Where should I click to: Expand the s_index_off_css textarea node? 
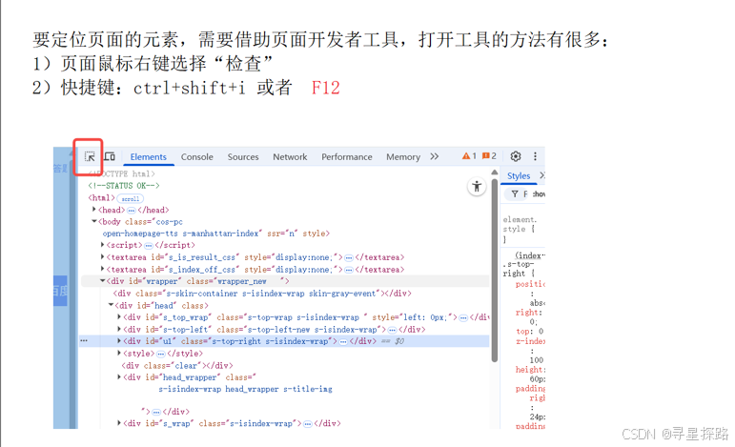(103, 269)
